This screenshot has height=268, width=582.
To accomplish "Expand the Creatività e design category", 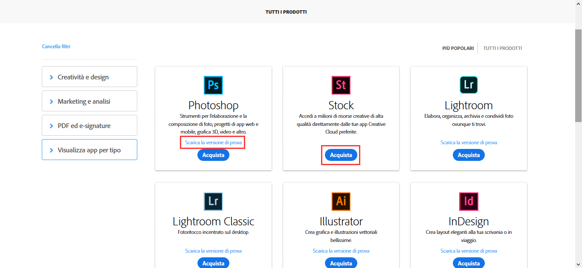I will 89,76.
